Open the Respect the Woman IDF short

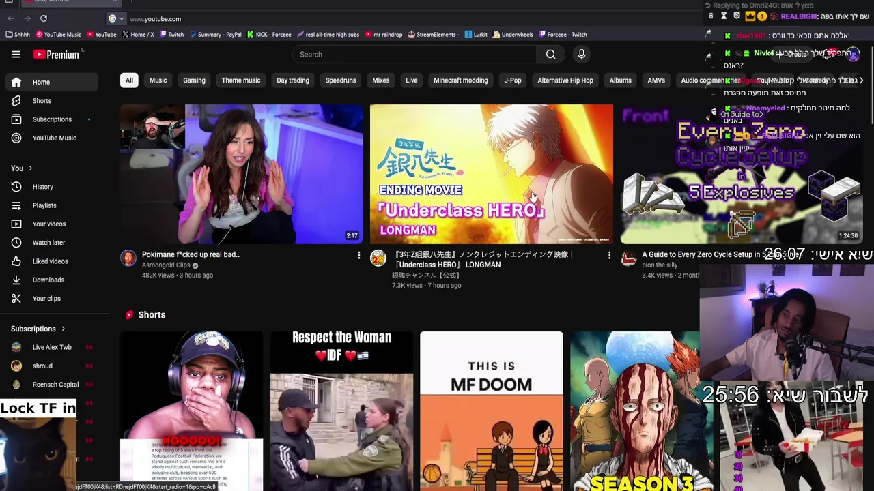341,411
